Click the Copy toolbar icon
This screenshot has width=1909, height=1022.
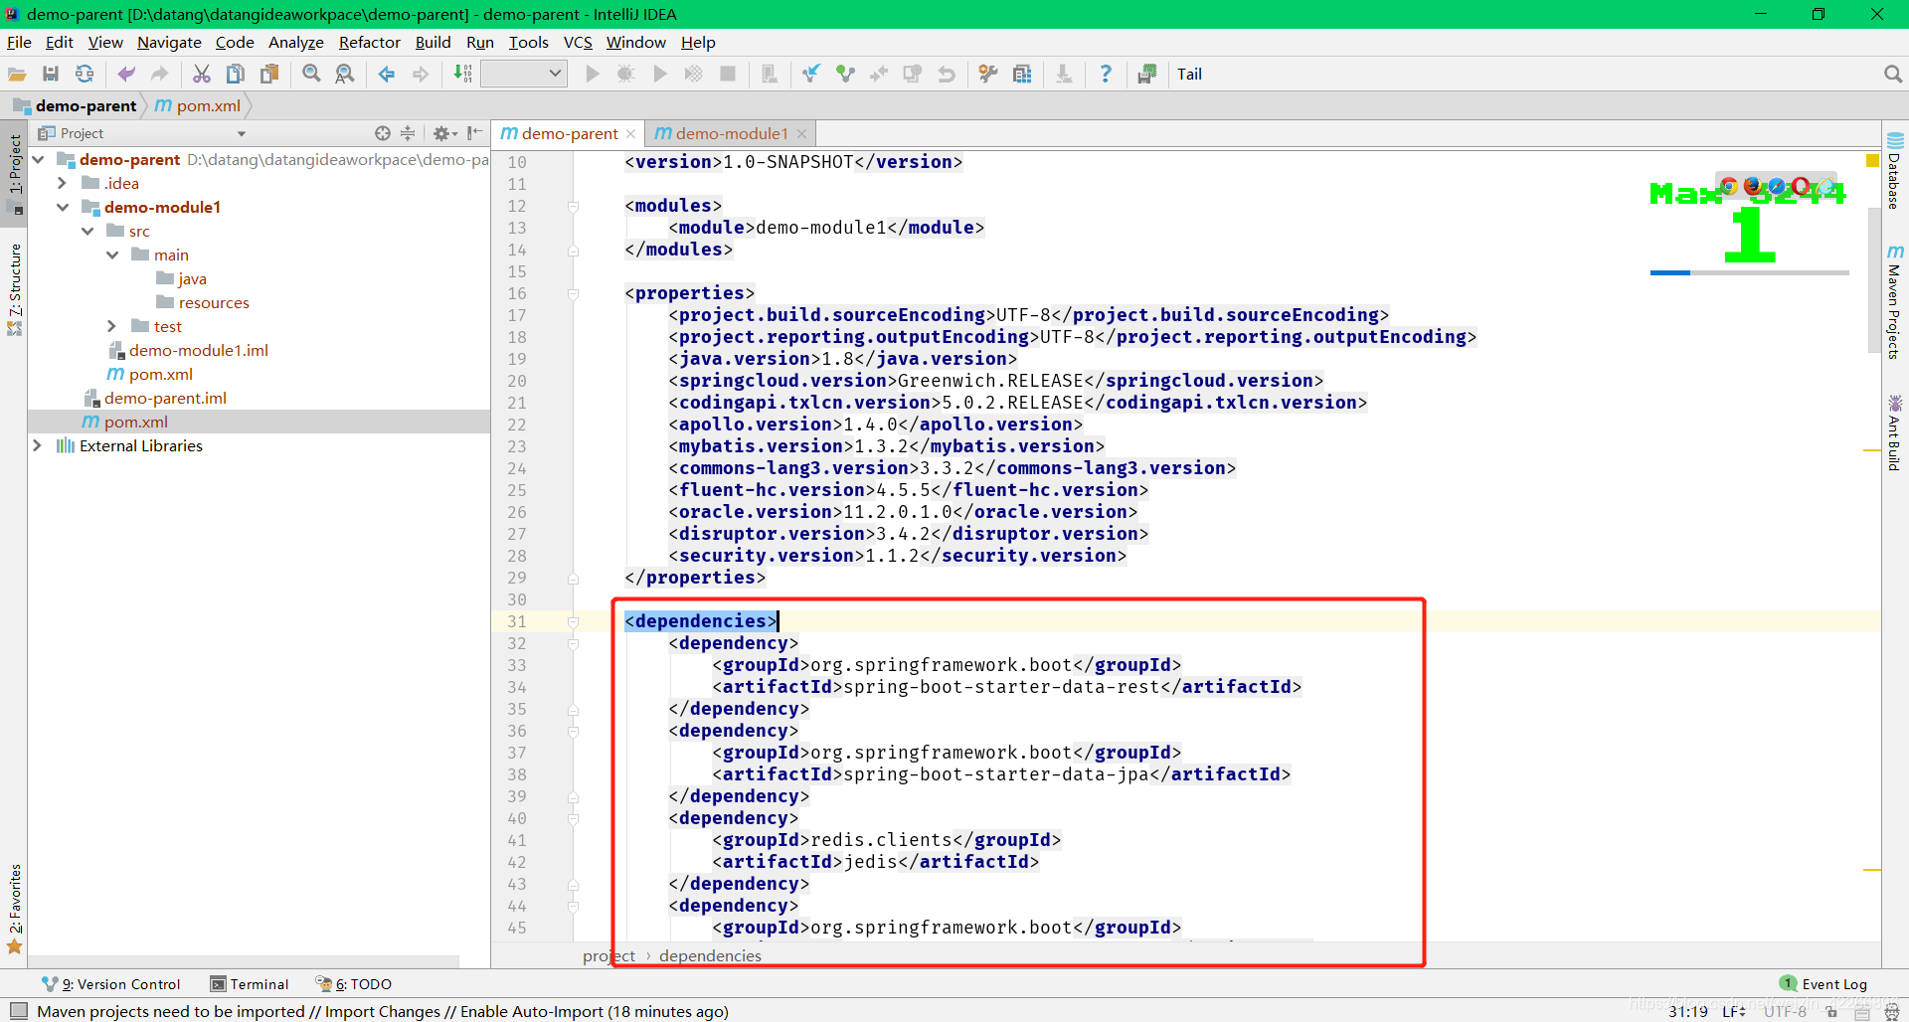coord(236,74)
